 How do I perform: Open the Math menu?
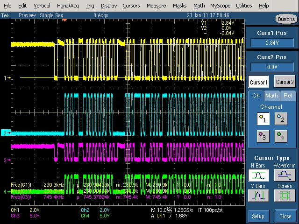pyautogui.click(x=199, y=6)
